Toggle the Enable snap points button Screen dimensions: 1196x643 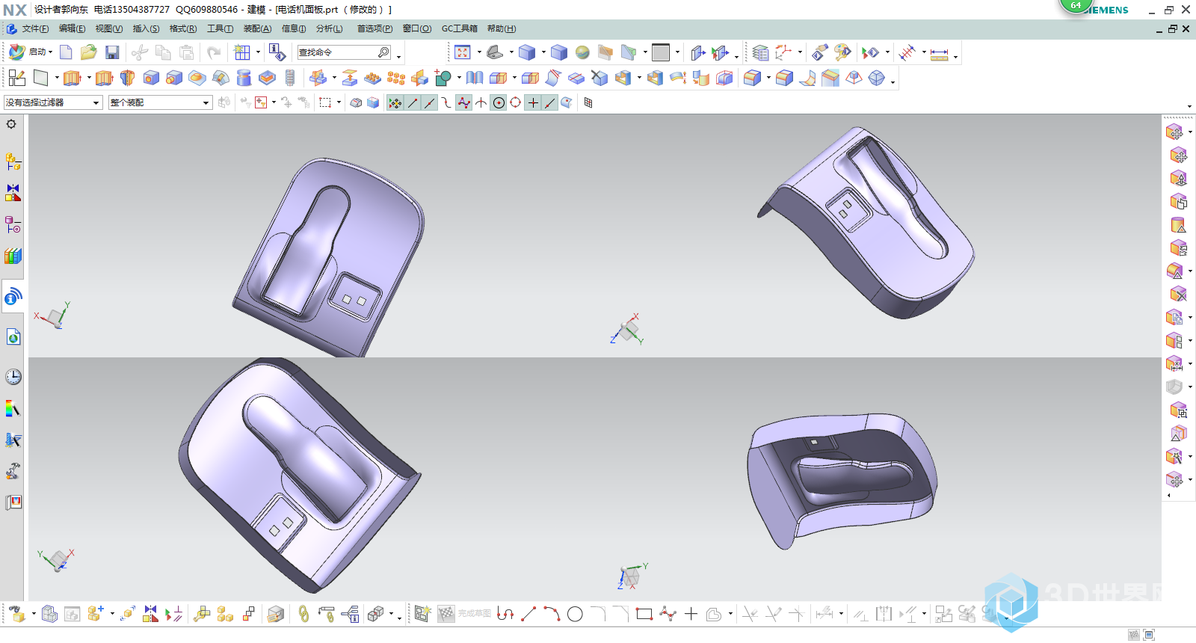395,103
